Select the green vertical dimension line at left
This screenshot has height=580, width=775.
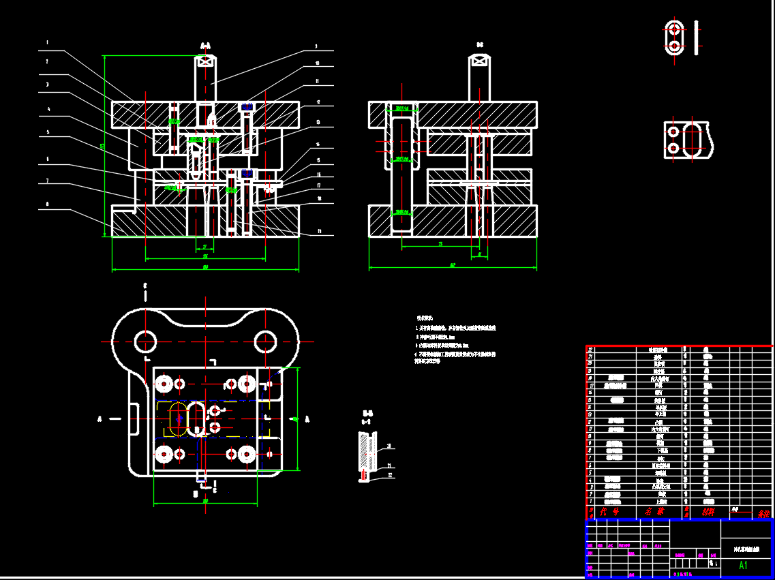click(x=104, y=146)
